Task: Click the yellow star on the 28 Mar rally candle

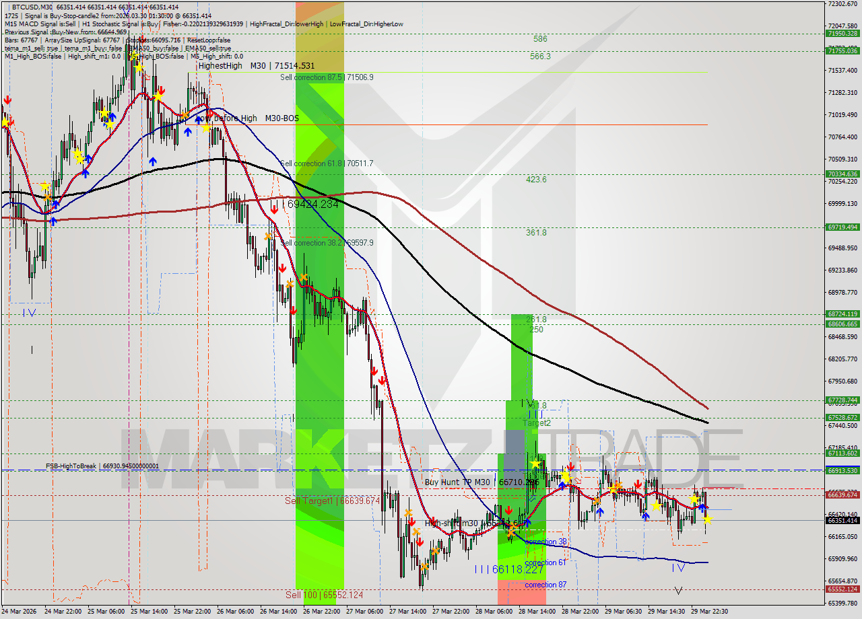Action: (x=565, y=476)
